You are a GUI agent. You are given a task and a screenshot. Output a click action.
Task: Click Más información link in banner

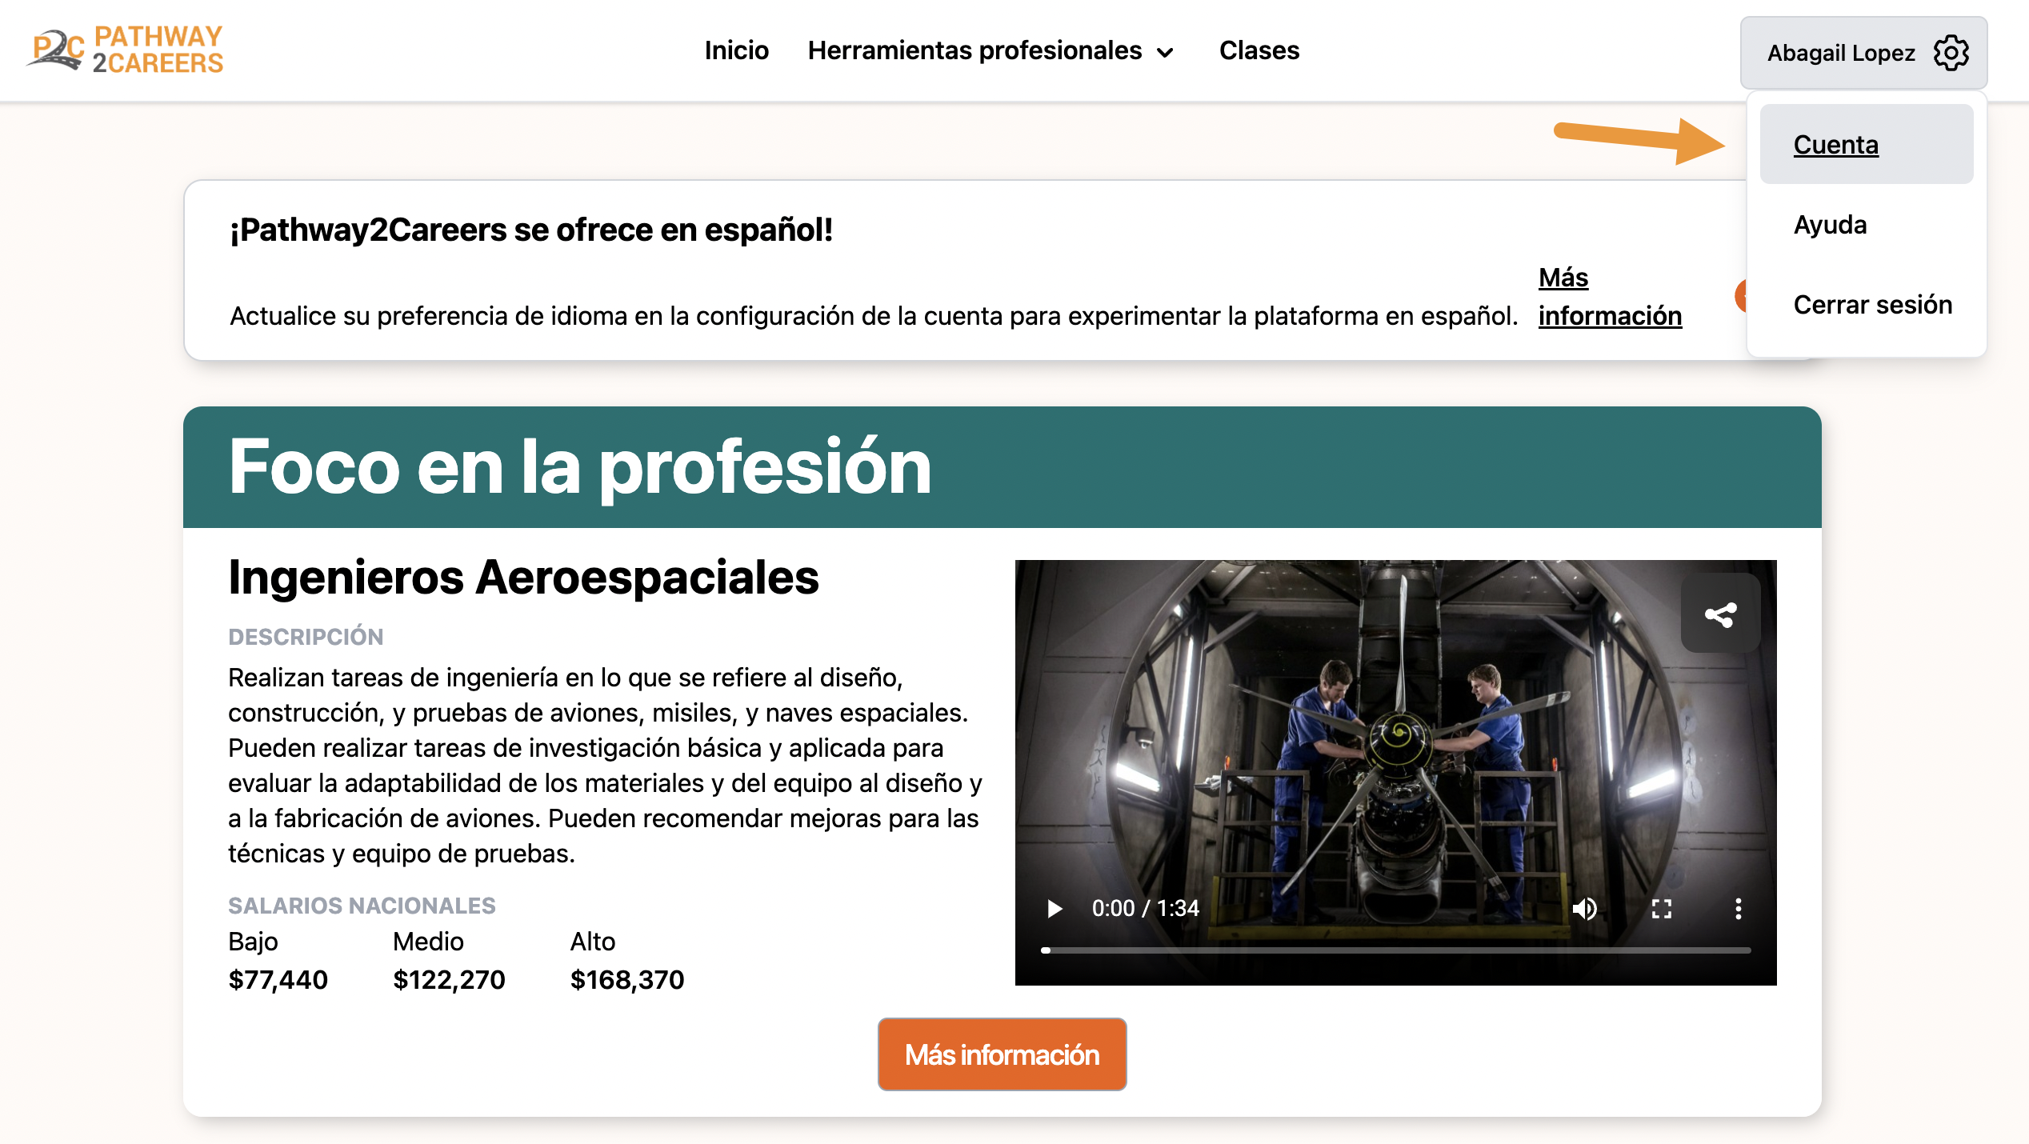(1609, 315)
